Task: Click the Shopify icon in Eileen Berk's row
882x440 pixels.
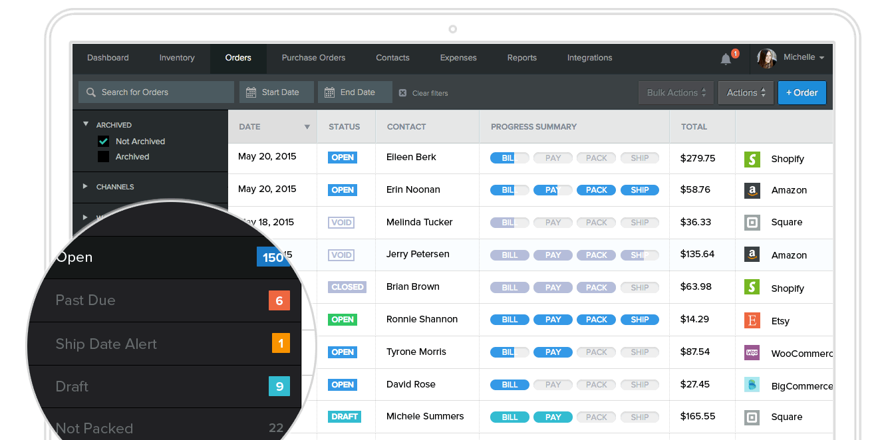Action: coord(752,159)
